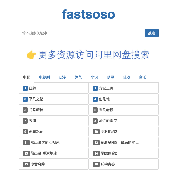This screenshot has height=177, width=183.
Task: Switch to the 电视剧 tab
Action: pos(44,77)
